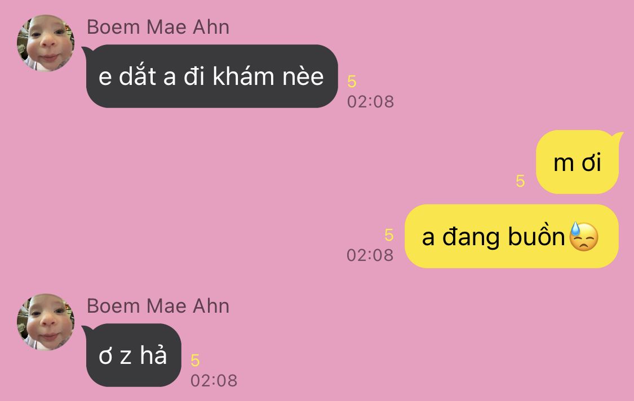
Task: Click the top 'Boem Mae Ahn' sender name
Action: point(158,27)
